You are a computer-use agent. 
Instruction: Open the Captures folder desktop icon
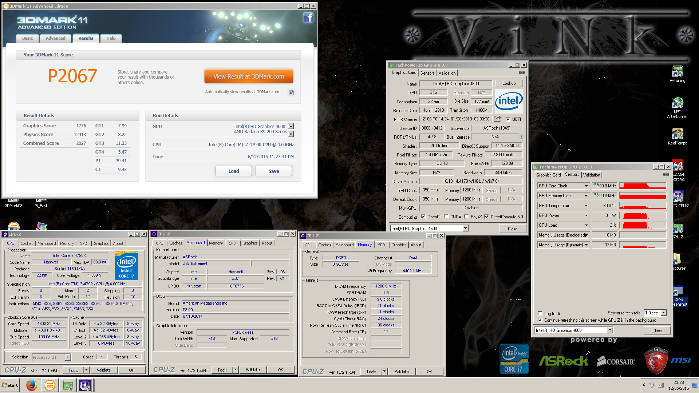tap(678, 262)
